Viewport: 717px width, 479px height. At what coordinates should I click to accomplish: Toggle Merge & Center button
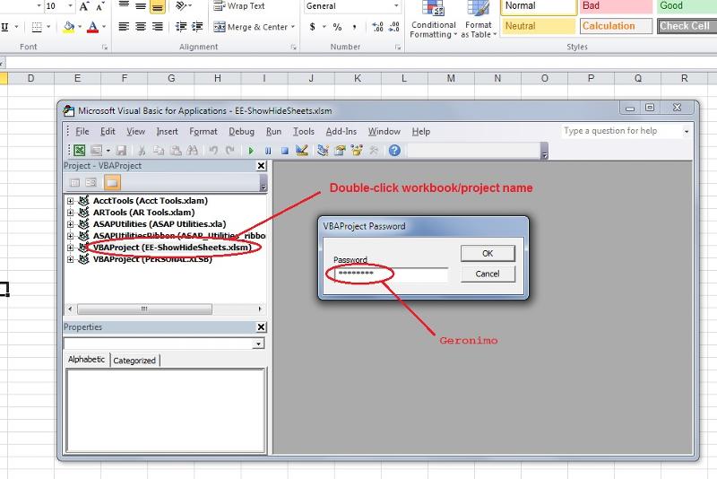point(250,27)
